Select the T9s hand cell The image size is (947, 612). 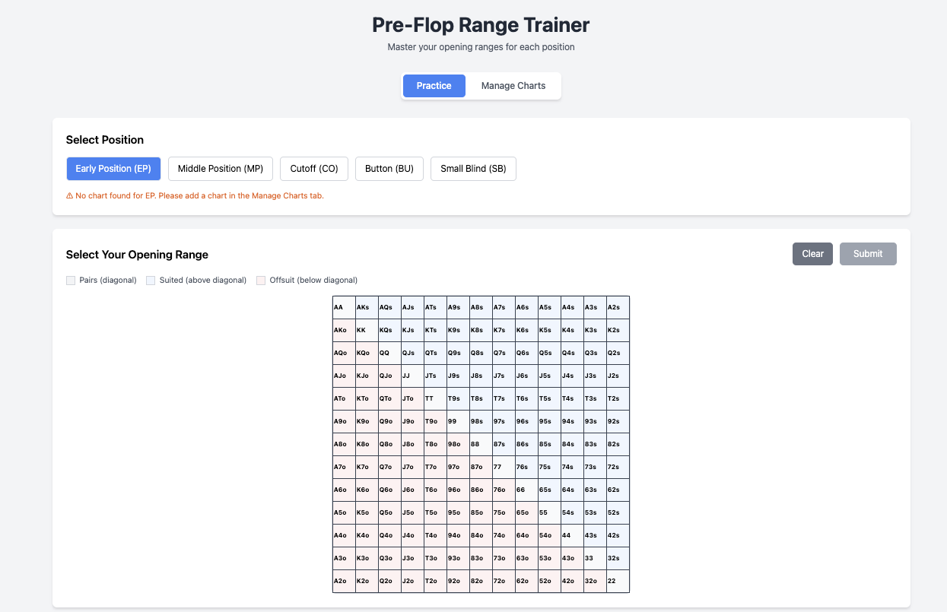(459, 399)
